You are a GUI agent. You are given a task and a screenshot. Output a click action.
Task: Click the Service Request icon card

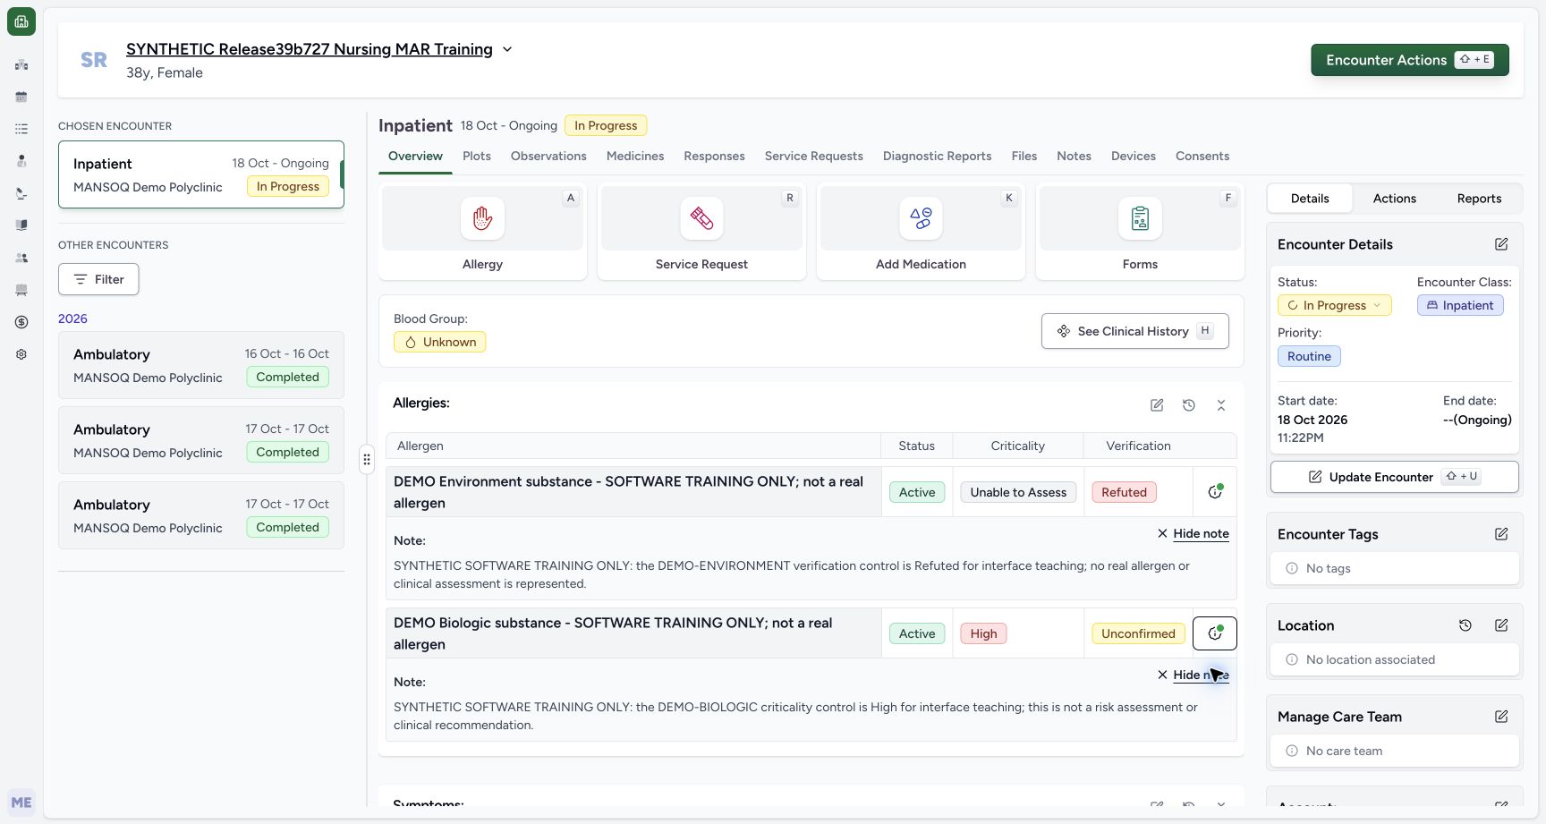701,232
